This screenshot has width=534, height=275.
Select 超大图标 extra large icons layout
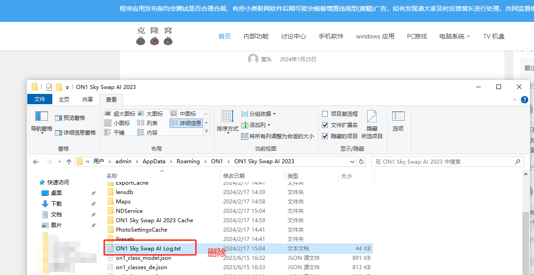pos(119,114)
